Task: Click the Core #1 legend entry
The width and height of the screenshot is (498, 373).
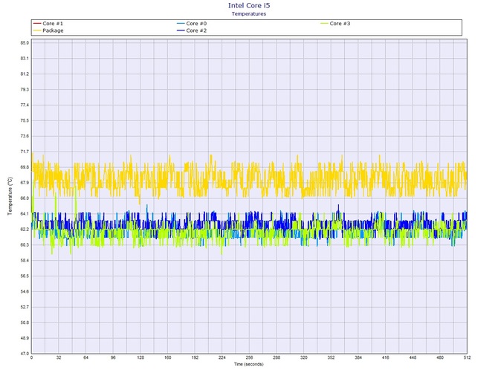Action: click(48, 24)
